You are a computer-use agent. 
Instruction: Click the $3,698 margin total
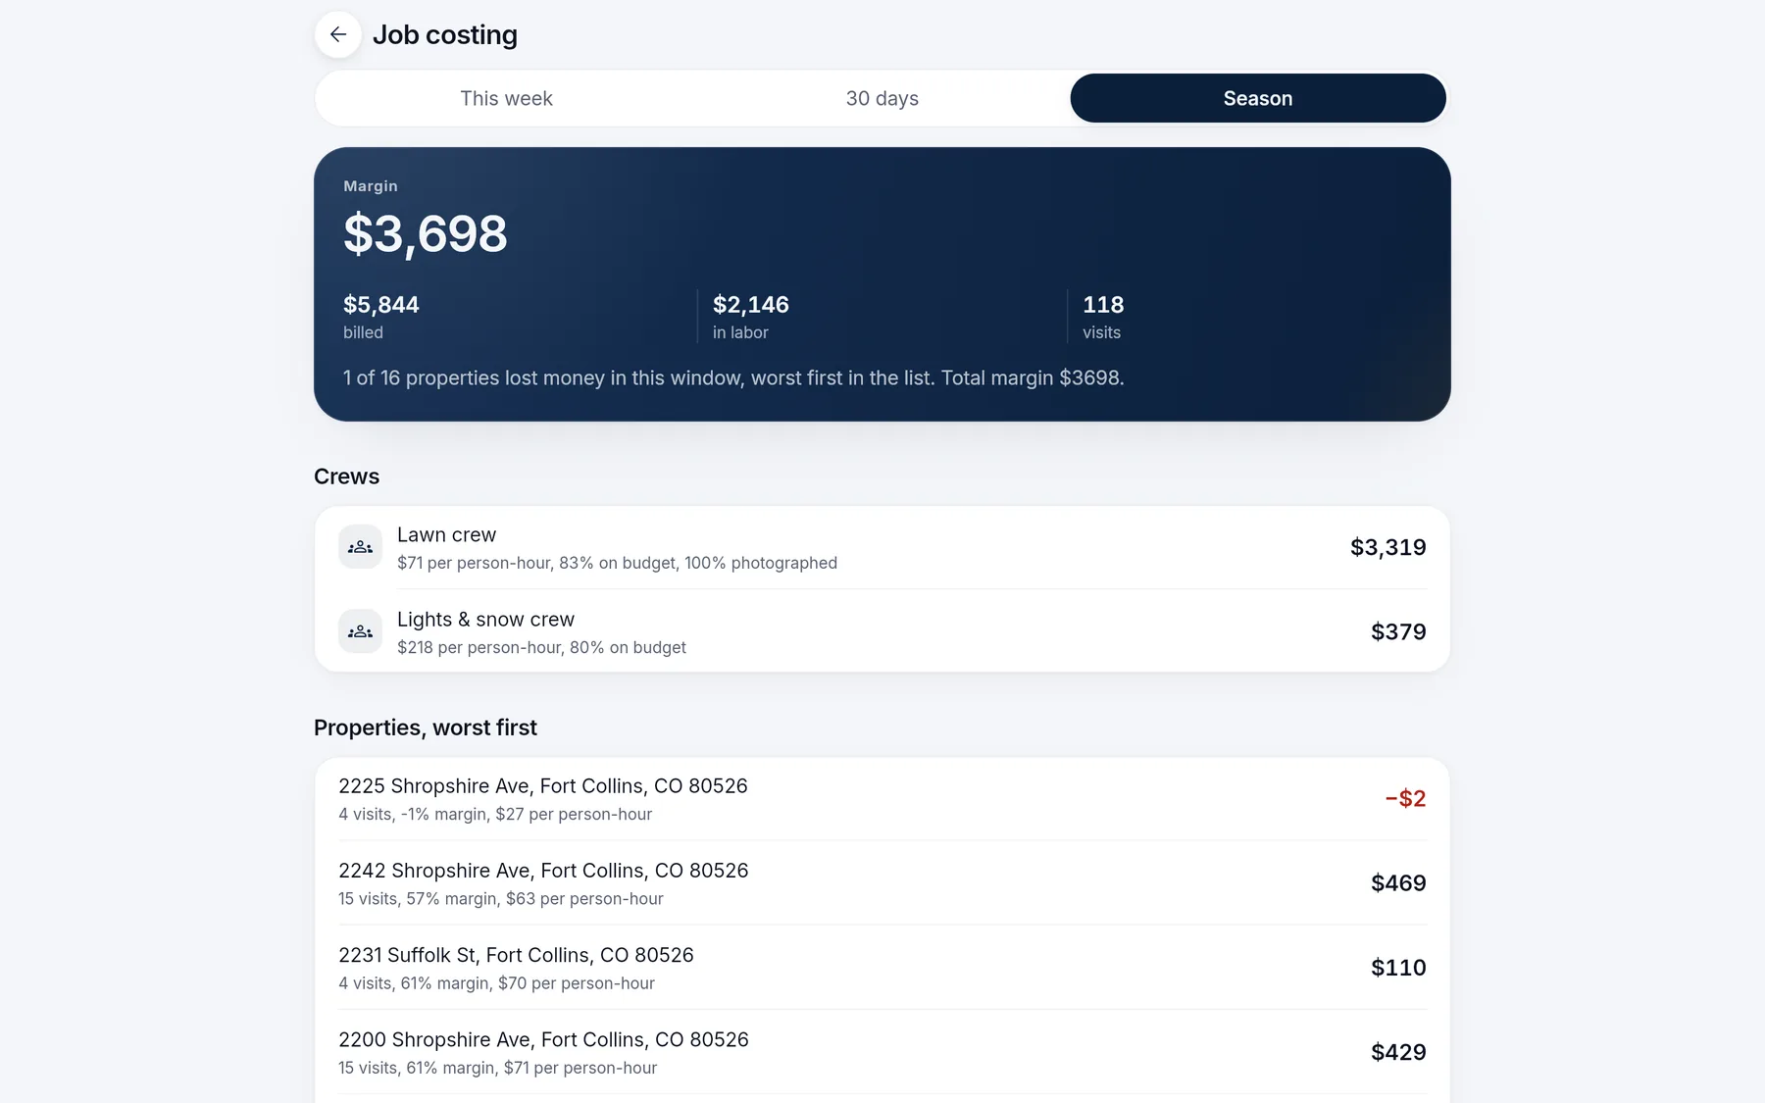(x=426, y=234)
